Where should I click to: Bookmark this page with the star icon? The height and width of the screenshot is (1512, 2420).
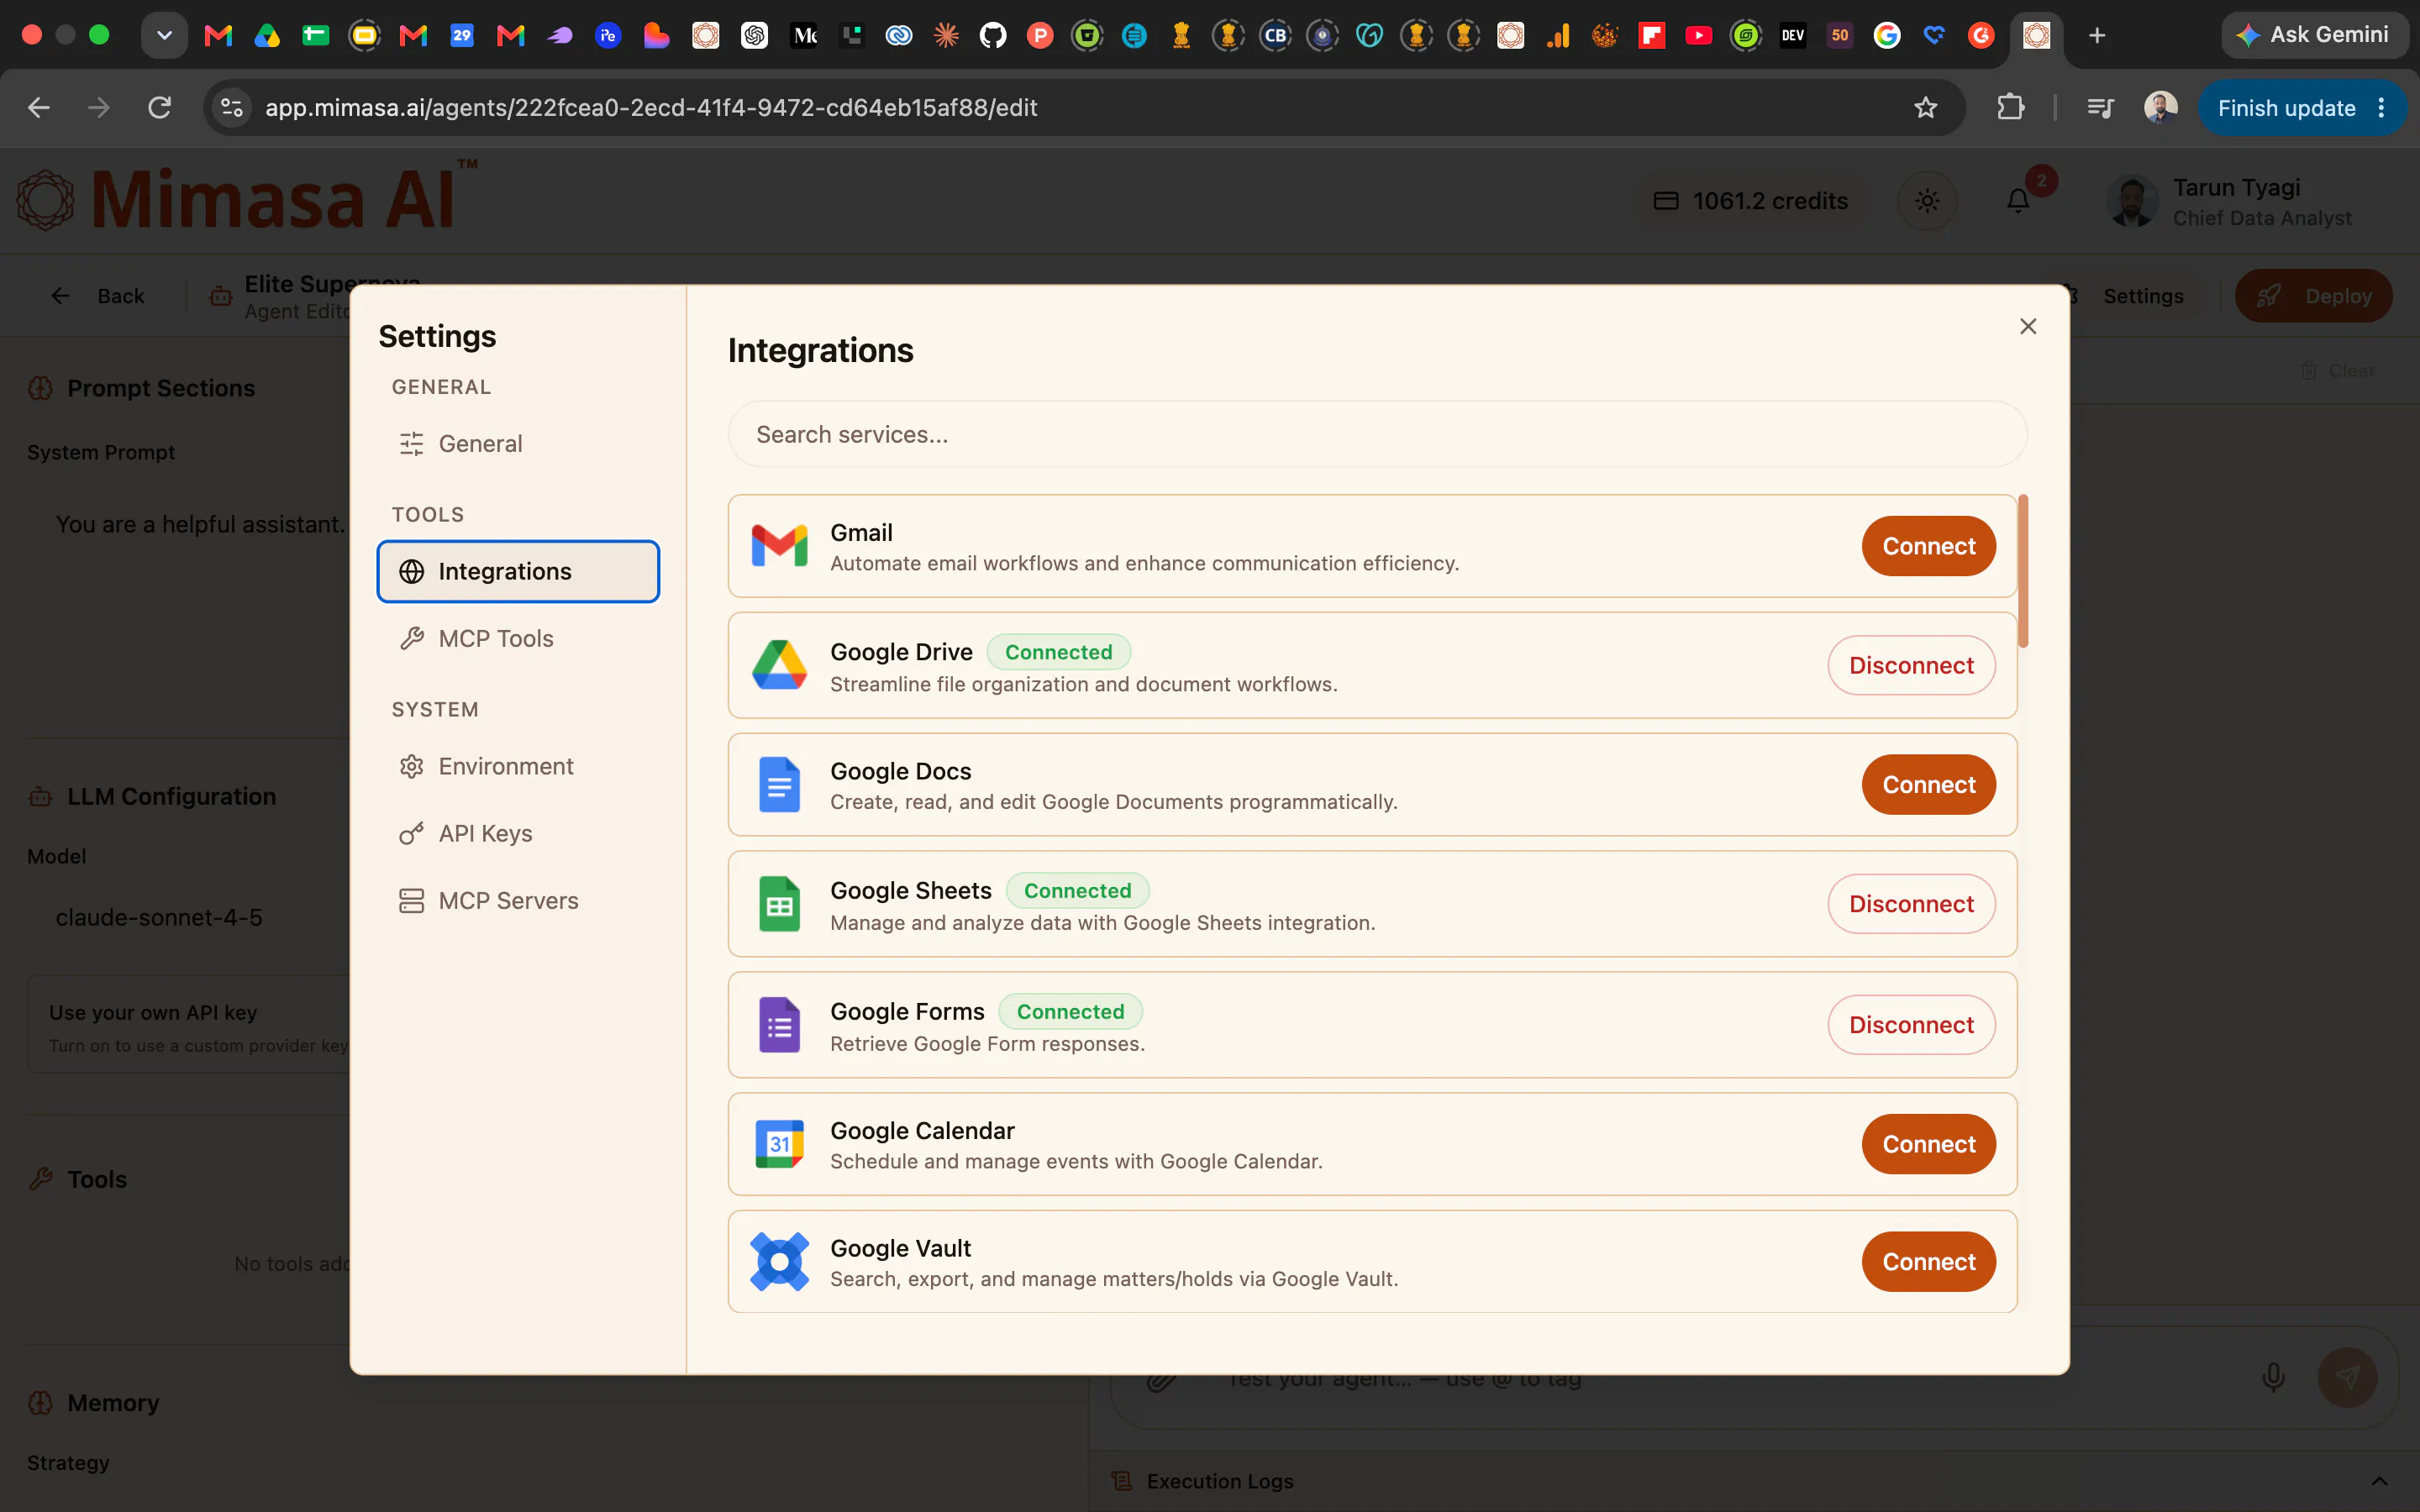tap(1925, 107)
